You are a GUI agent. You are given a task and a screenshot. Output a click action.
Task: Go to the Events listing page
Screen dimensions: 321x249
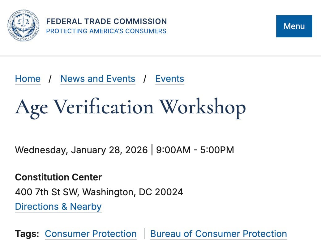[169, 79]
